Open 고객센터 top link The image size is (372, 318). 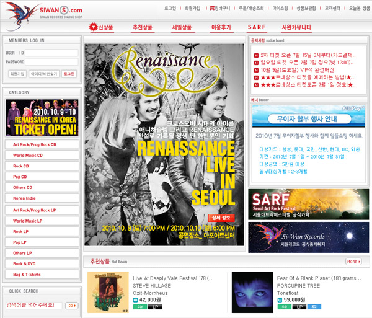pos(332,8)
